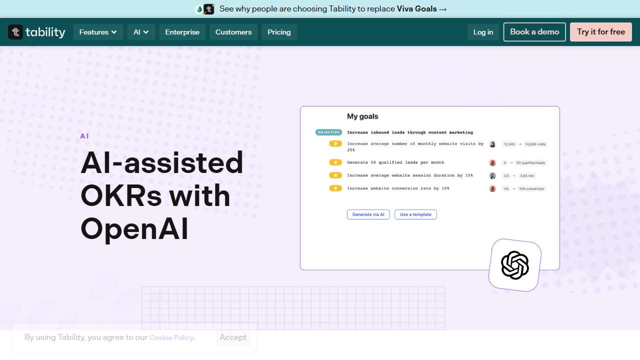This screenshot has height=360, width=640.
Task: Go to the Customers page
Action: coord(233,32)
